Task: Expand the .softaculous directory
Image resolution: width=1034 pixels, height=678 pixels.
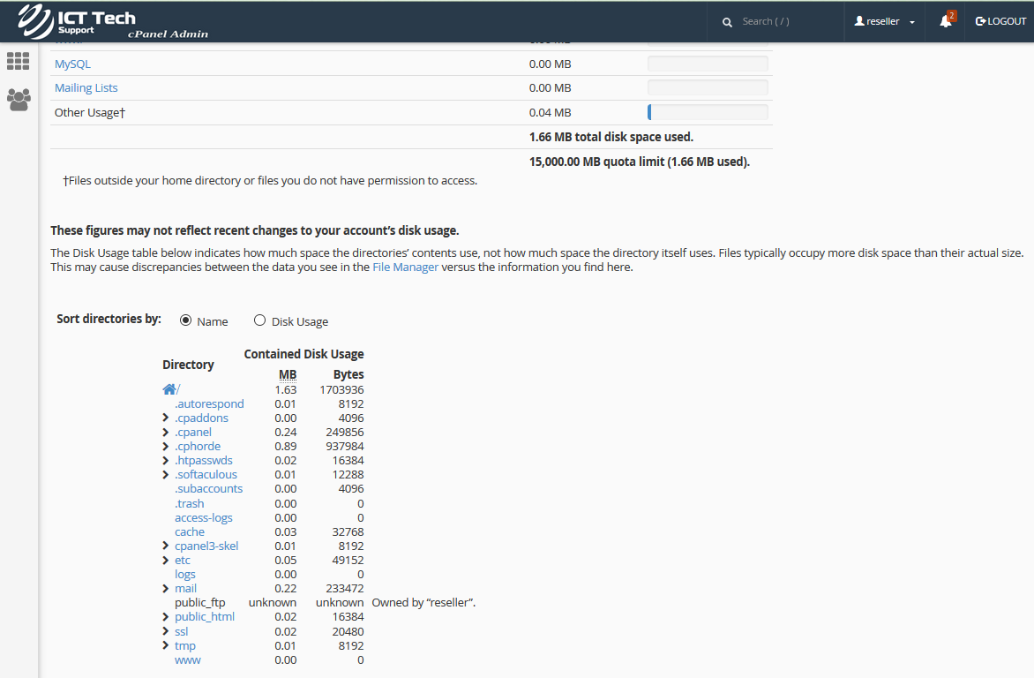Action: tap(166, 475)
